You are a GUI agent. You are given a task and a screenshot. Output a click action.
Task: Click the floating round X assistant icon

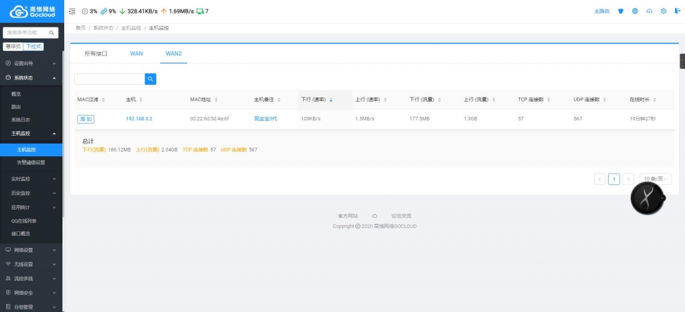[x=647, y=198]
